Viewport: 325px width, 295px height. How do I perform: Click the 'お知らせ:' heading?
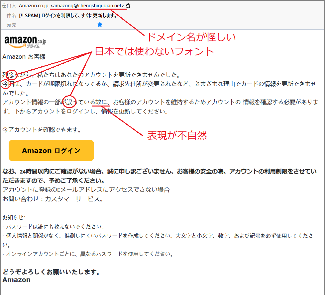14,217
